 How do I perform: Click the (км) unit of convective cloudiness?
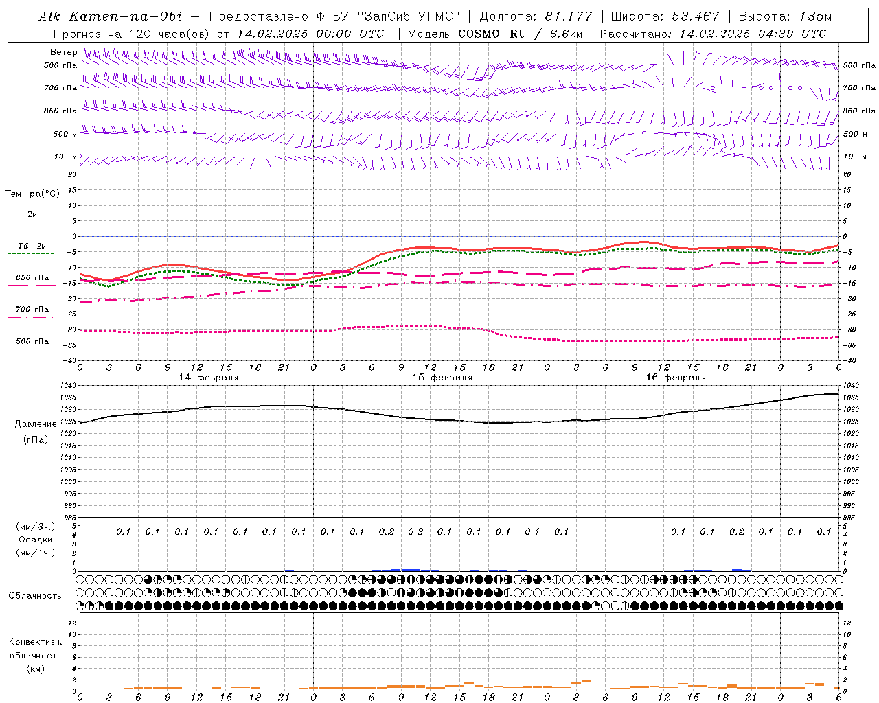pos(35,669)
